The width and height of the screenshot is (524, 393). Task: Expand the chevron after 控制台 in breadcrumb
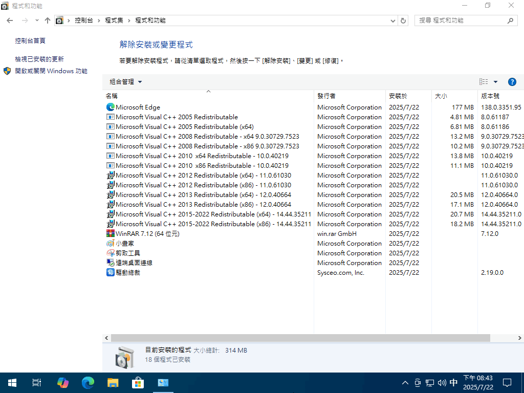(x=99, y=20)
